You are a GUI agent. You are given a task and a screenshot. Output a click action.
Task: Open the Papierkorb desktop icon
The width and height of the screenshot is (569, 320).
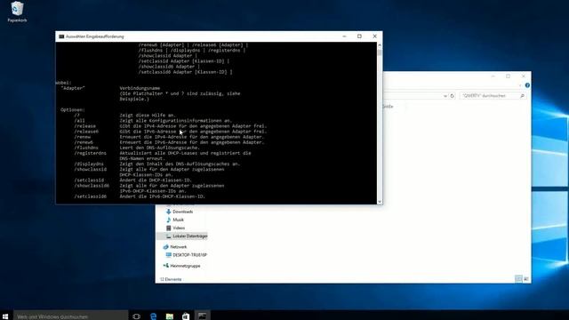(x=17, y=12)
